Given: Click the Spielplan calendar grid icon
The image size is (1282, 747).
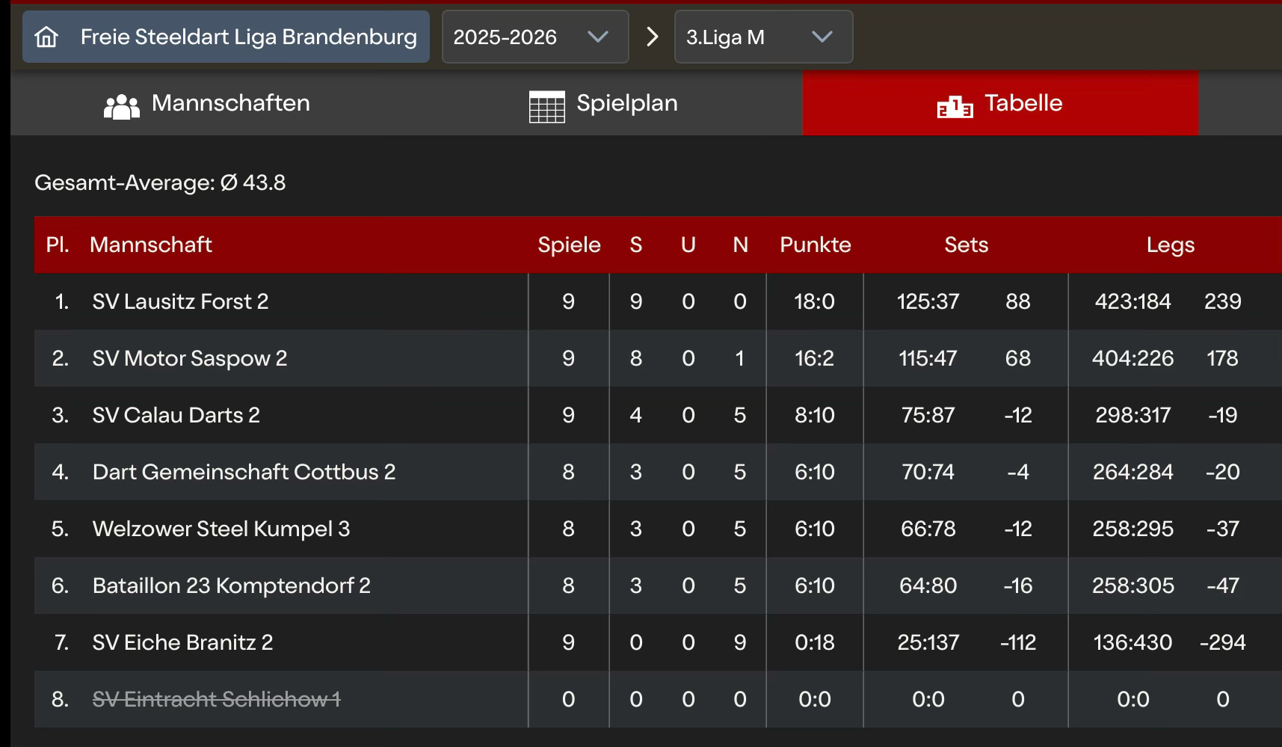Looking at the screenshot, I should pyautogui.click(x=546, y=107).
